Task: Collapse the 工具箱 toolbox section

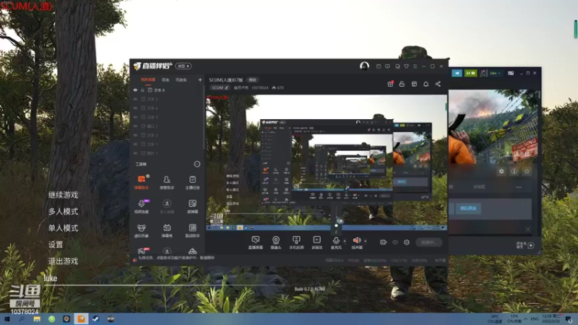Action: point(197,164)
